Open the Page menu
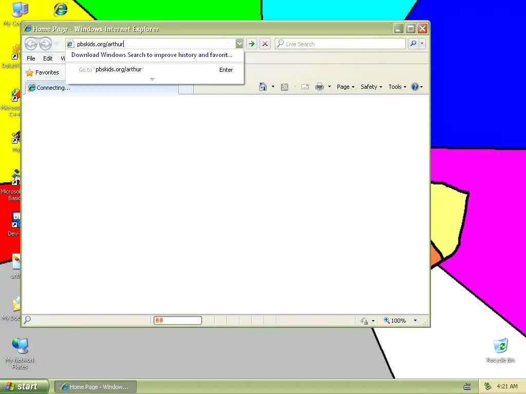Screen dimensions: 526x394 tap(346, 87)
